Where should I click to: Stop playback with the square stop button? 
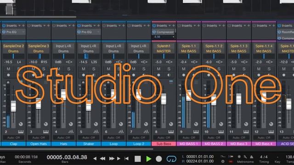[138, 159]
